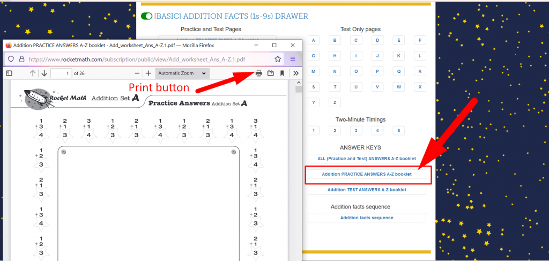The width and height of the screenshot is (549, 261).
Task: Open Test Only page K
Action: (x=399, y=56)
